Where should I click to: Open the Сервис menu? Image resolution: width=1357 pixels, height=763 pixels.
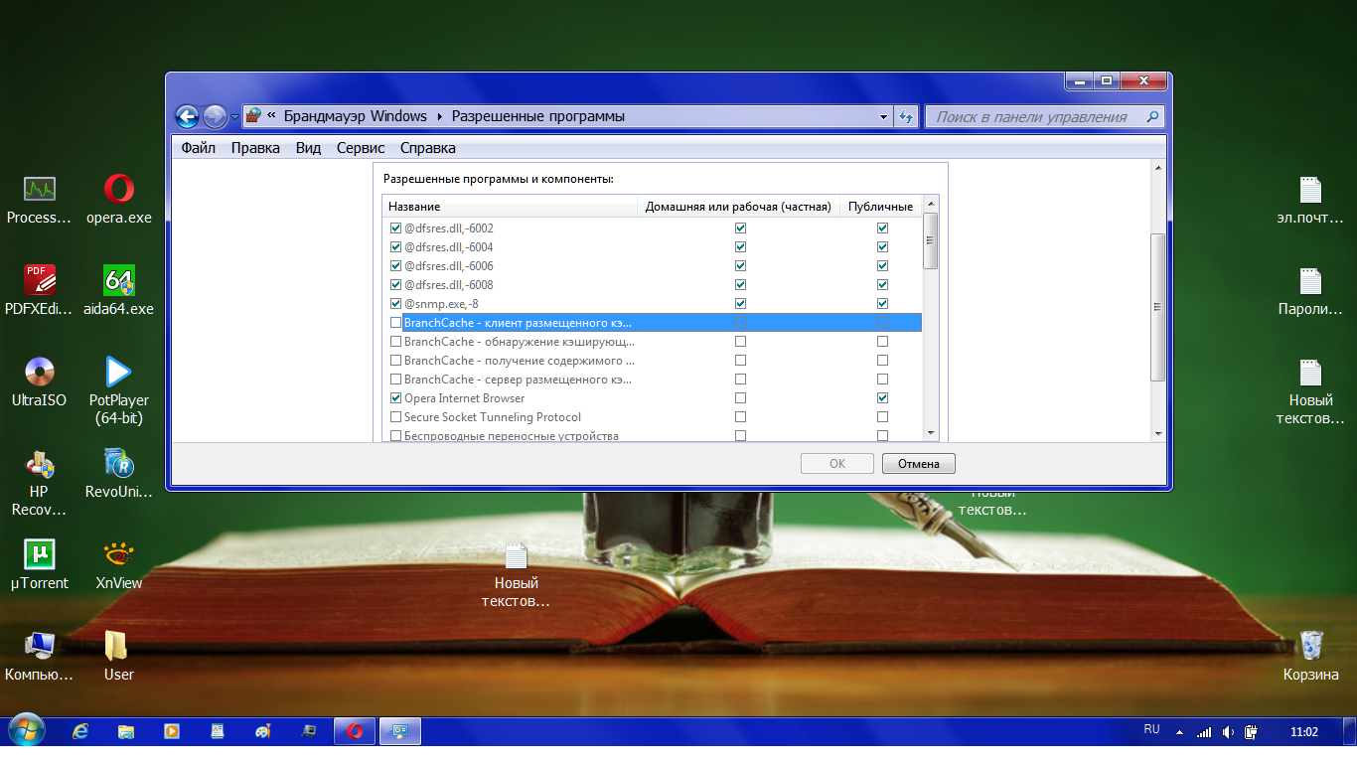[360, 148]
